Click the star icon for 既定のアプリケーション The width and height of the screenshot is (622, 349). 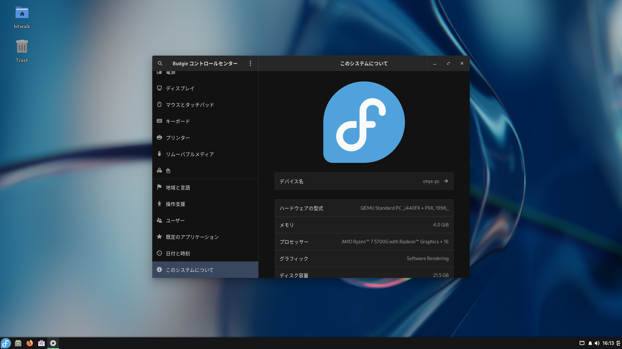tap(159, 237)
